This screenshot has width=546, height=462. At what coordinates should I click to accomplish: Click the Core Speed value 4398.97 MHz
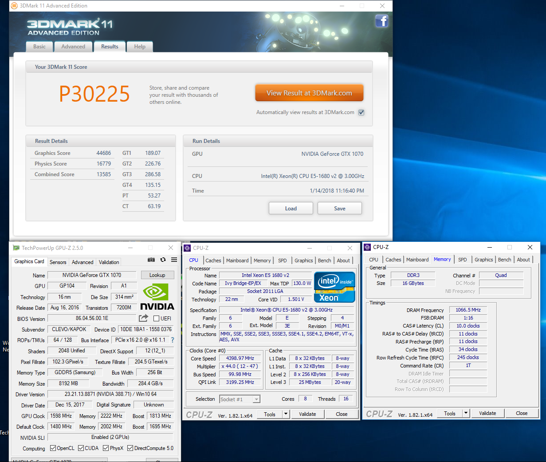(x=240, y=358)
